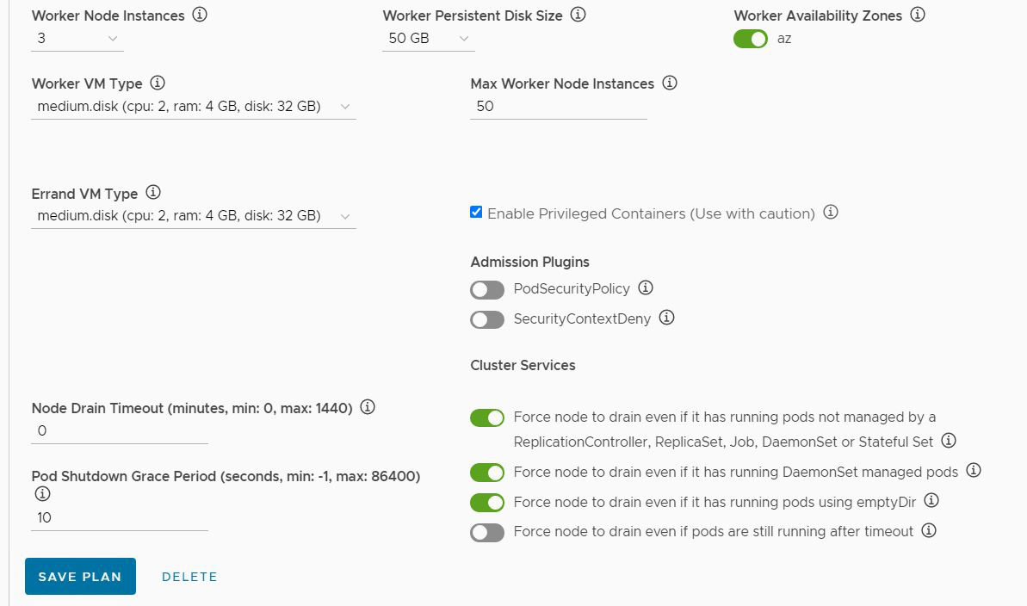Turn on SecurityContextDeny toggle
The image size is (1027, 606).
point(487,319)
